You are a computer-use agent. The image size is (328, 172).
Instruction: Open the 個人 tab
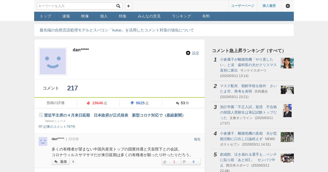point(104,16)
